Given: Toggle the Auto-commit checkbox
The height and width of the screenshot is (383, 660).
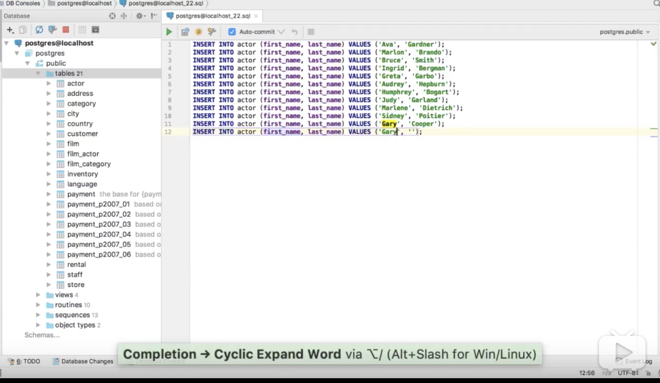Looking at the screenshot, I should [232, 32].
